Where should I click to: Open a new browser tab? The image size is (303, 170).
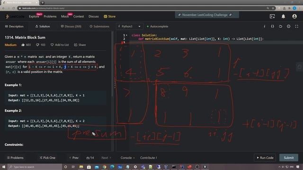[43, 2]
